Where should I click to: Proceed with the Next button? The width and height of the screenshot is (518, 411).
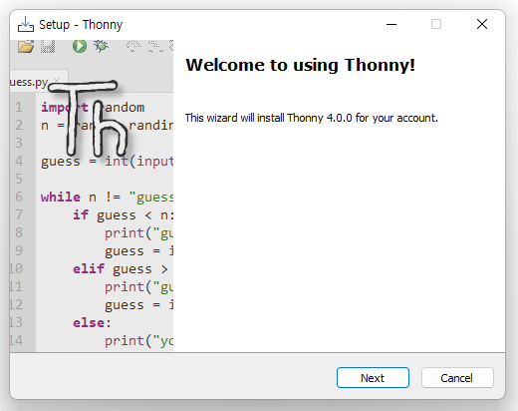point(373,378)
